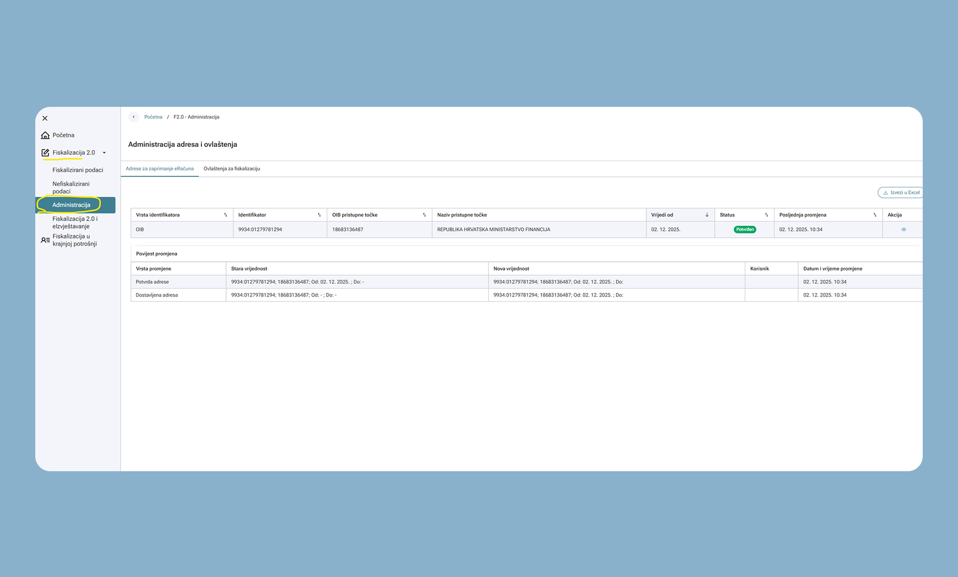
Task: Sort by Posljednja promjena column icon
Action: click(x=875, y=215)
